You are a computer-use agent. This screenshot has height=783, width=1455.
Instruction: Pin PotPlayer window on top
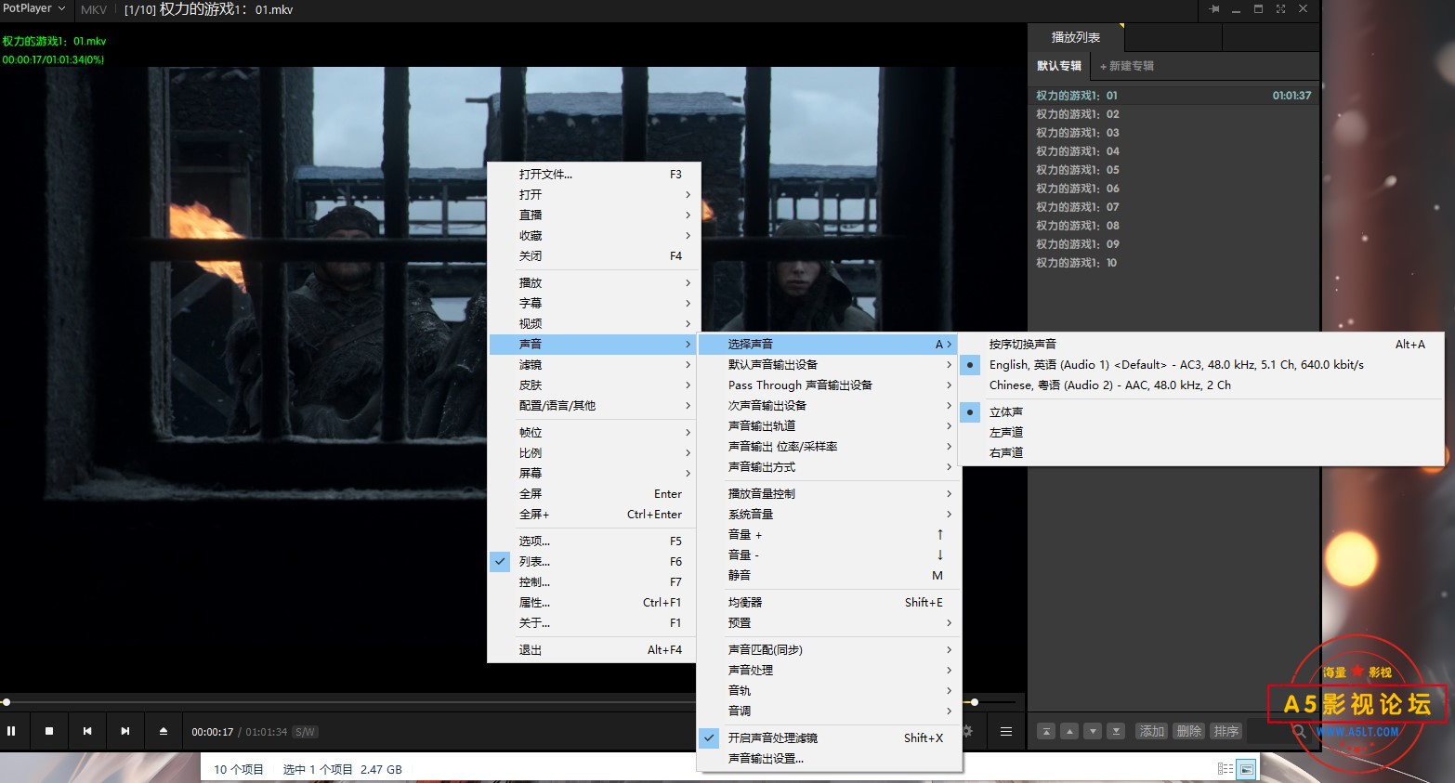point(1214,9)
